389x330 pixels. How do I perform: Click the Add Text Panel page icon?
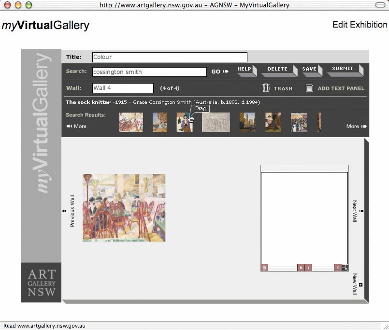(309, 88)
